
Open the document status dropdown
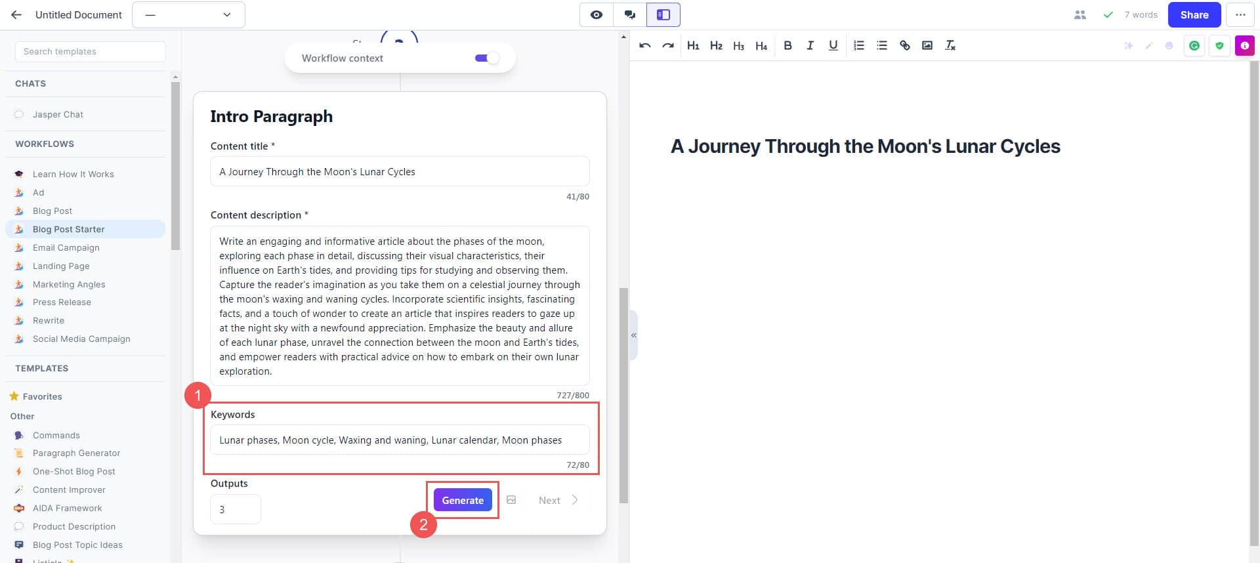(x=188, y=14)
